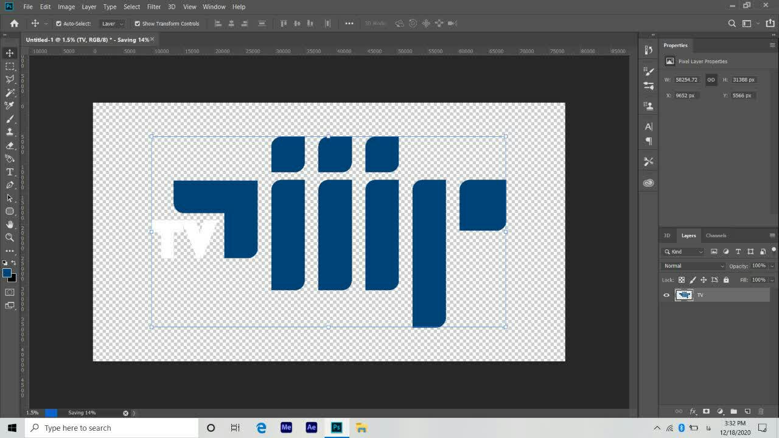
Task: Select the Hand tool
Action: 10,224
